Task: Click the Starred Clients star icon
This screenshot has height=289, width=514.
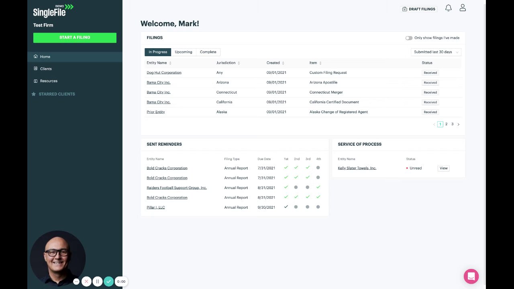Action: click(x=34, y=94)
